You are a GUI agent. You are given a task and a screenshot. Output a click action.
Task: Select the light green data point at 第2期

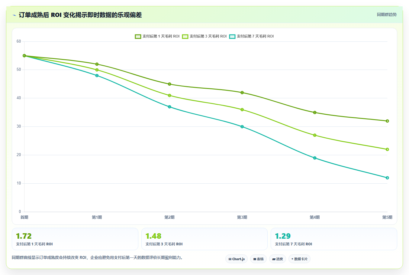(x=169, y=95)
